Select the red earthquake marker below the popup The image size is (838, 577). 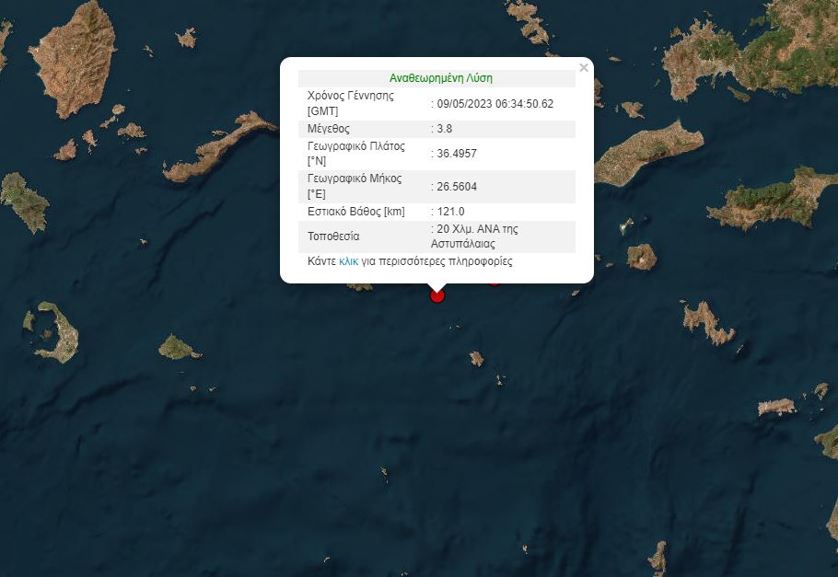tap(437, 295)
